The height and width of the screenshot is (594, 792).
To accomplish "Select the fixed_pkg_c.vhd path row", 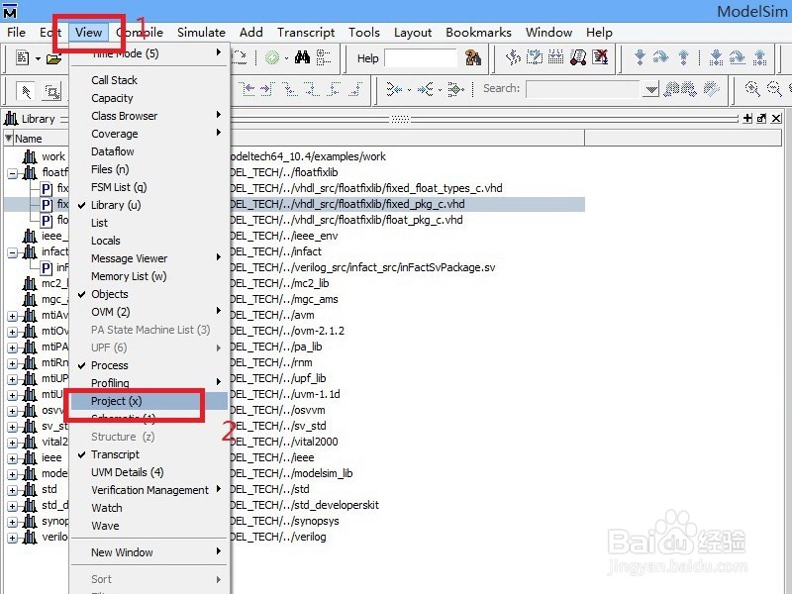I will (294, 204).
